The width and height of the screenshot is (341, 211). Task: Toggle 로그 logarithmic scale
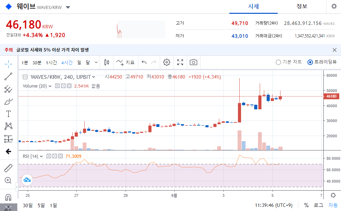(319, 205)
